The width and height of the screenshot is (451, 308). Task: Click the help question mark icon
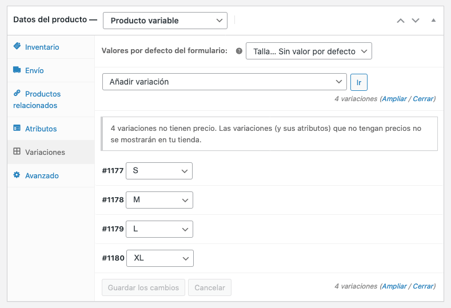(x=239, y=51)
